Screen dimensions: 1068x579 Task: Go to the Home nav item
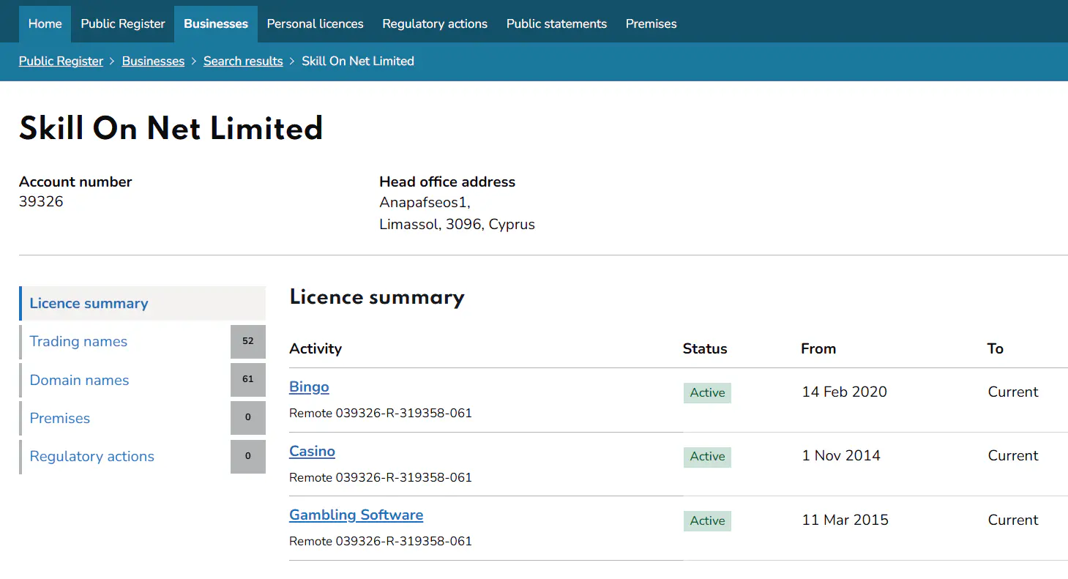[x=45, y=24]
